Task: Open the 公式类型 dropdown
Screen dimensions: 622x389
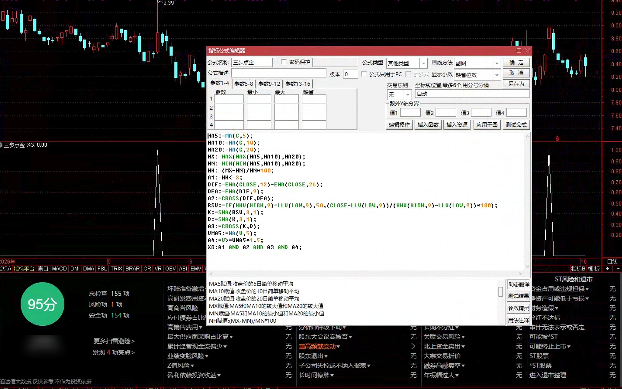Action: coord(423,63)
